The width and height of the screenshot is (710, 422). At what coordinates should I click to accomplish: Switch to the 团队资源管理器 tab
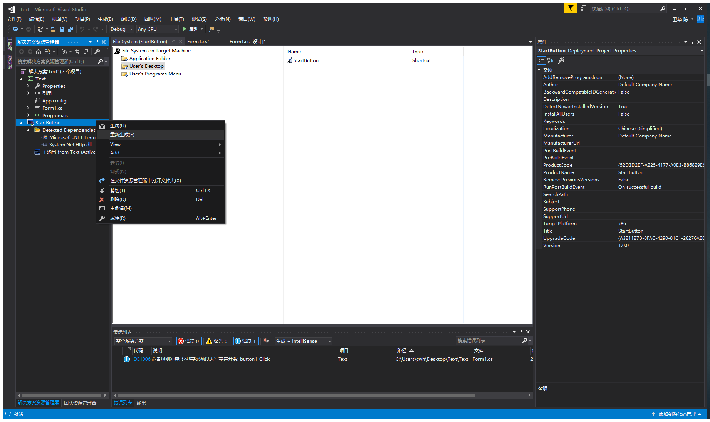click(80, 403)
